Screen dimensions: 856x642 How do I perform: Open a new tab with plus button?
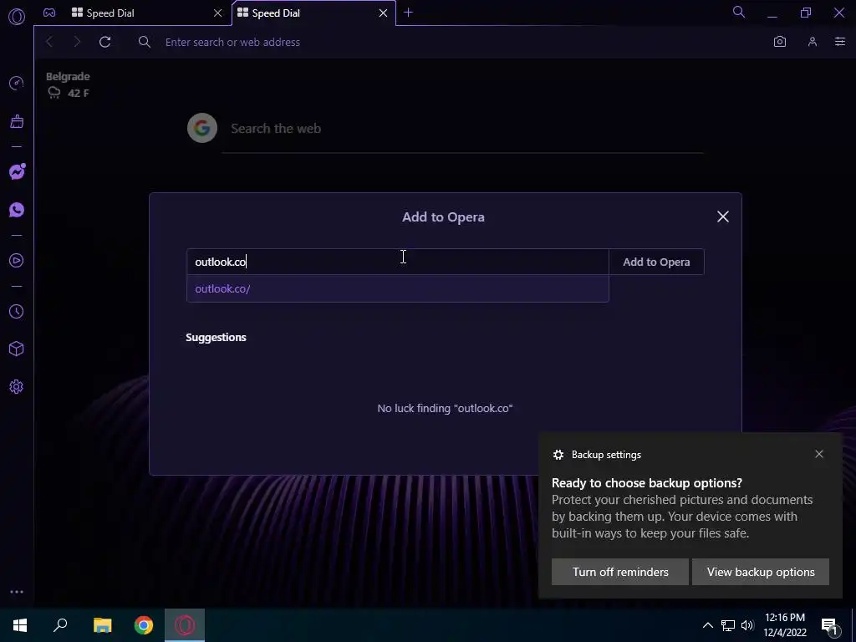pyautogui.click(x=408, y=13)
